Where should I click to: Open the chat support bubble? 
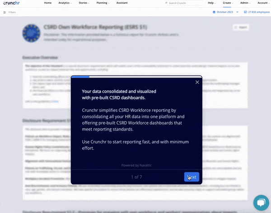(261, 203)
